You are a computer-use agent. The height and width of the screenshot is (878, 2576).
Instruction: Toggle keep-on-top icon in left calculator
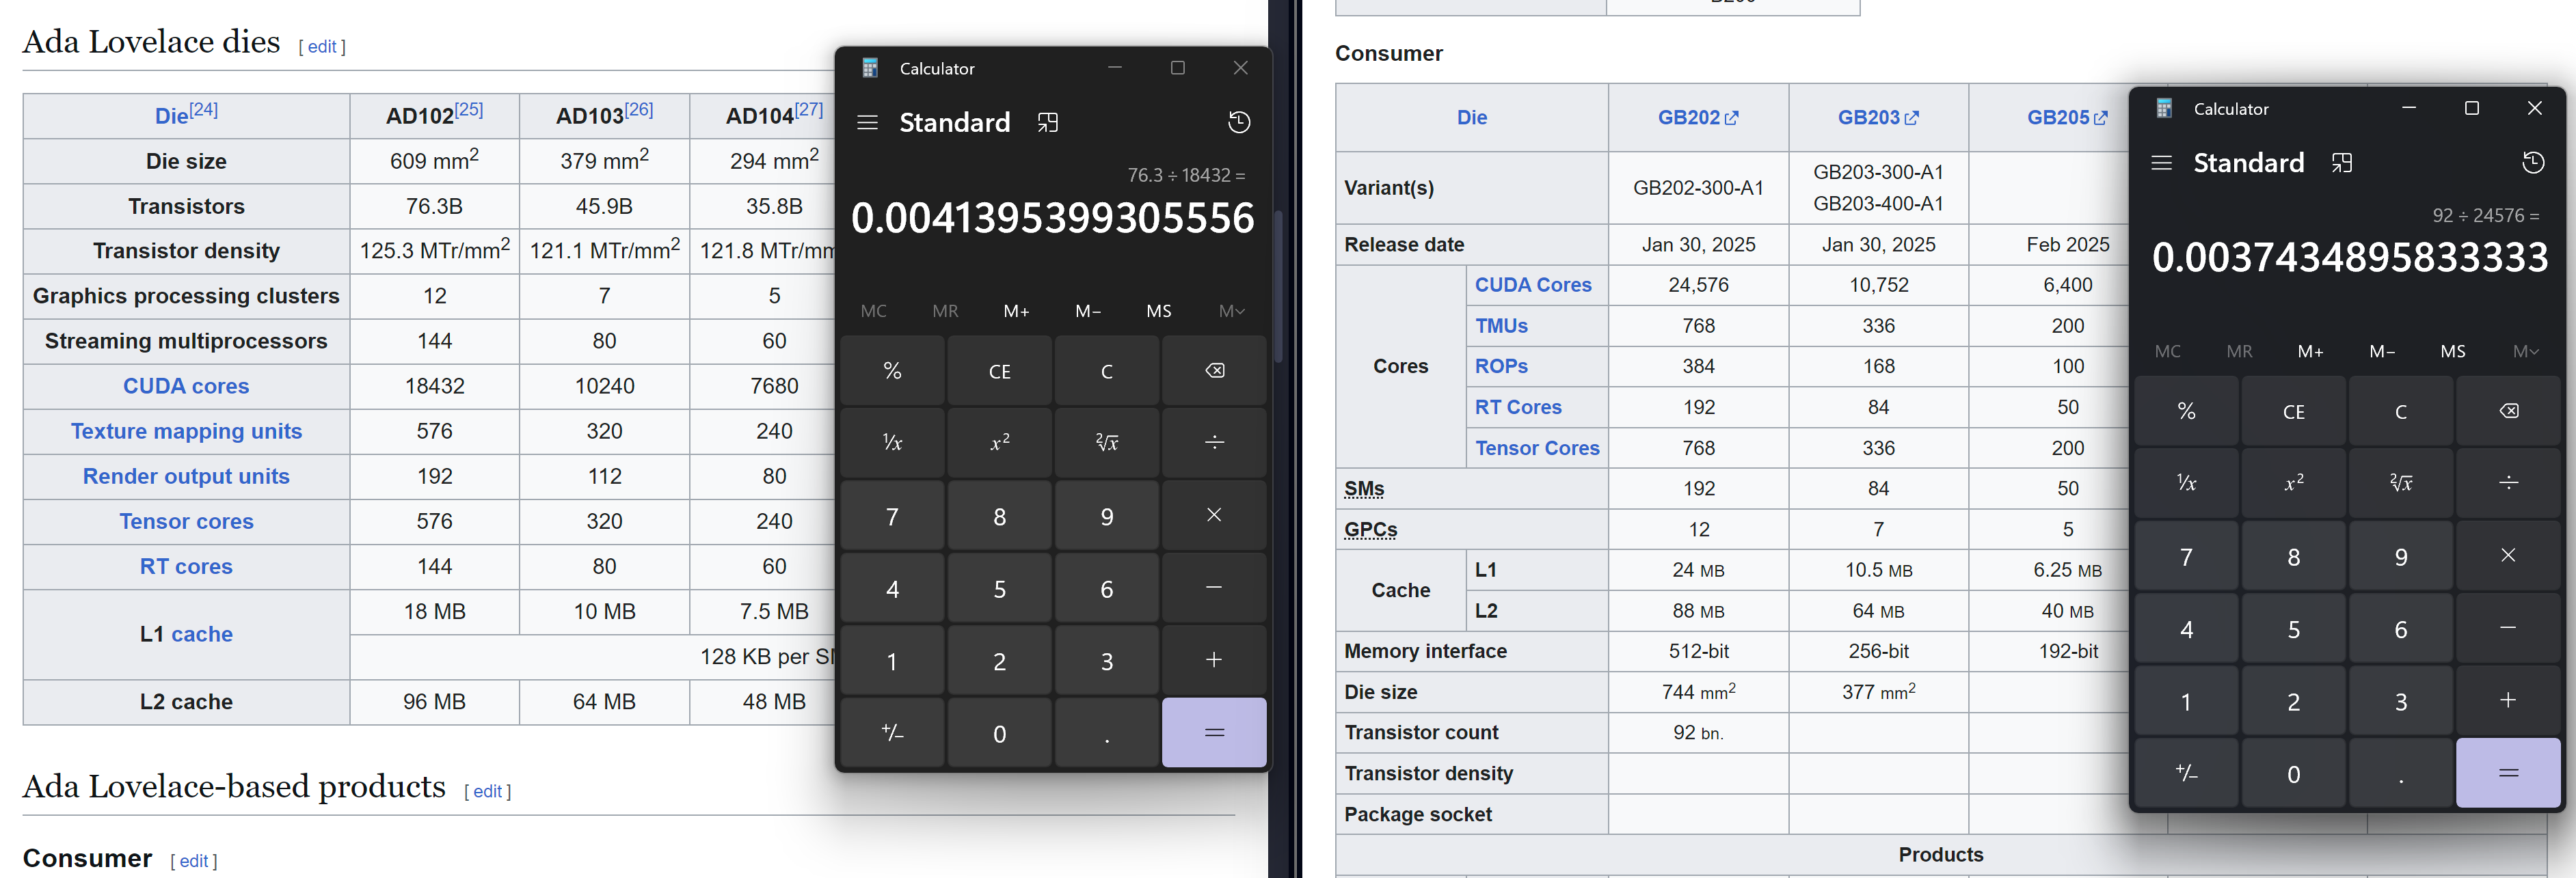pyautogui.click(x=1047, y=122)
